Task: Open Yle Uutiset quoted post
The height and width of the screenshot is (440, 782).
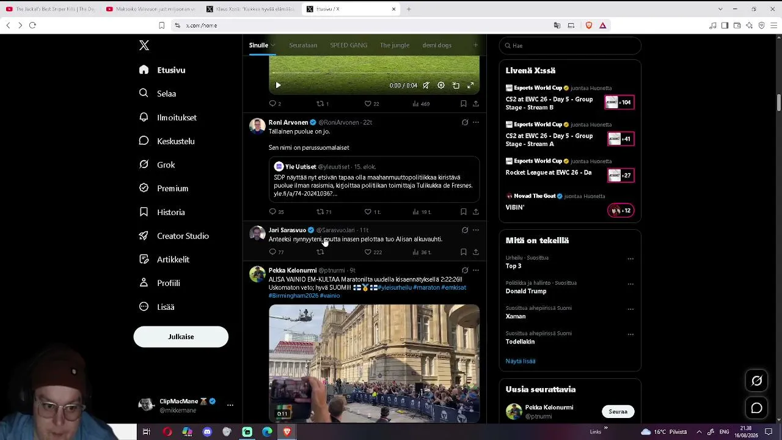Action: [x=374, y=180]
